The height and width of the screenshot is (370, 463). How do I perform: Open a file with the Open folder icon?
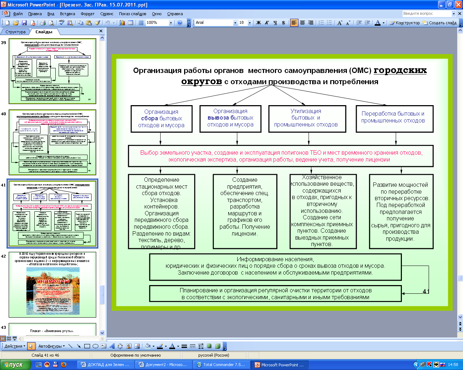pyautogui.click(x=16, y=23)
